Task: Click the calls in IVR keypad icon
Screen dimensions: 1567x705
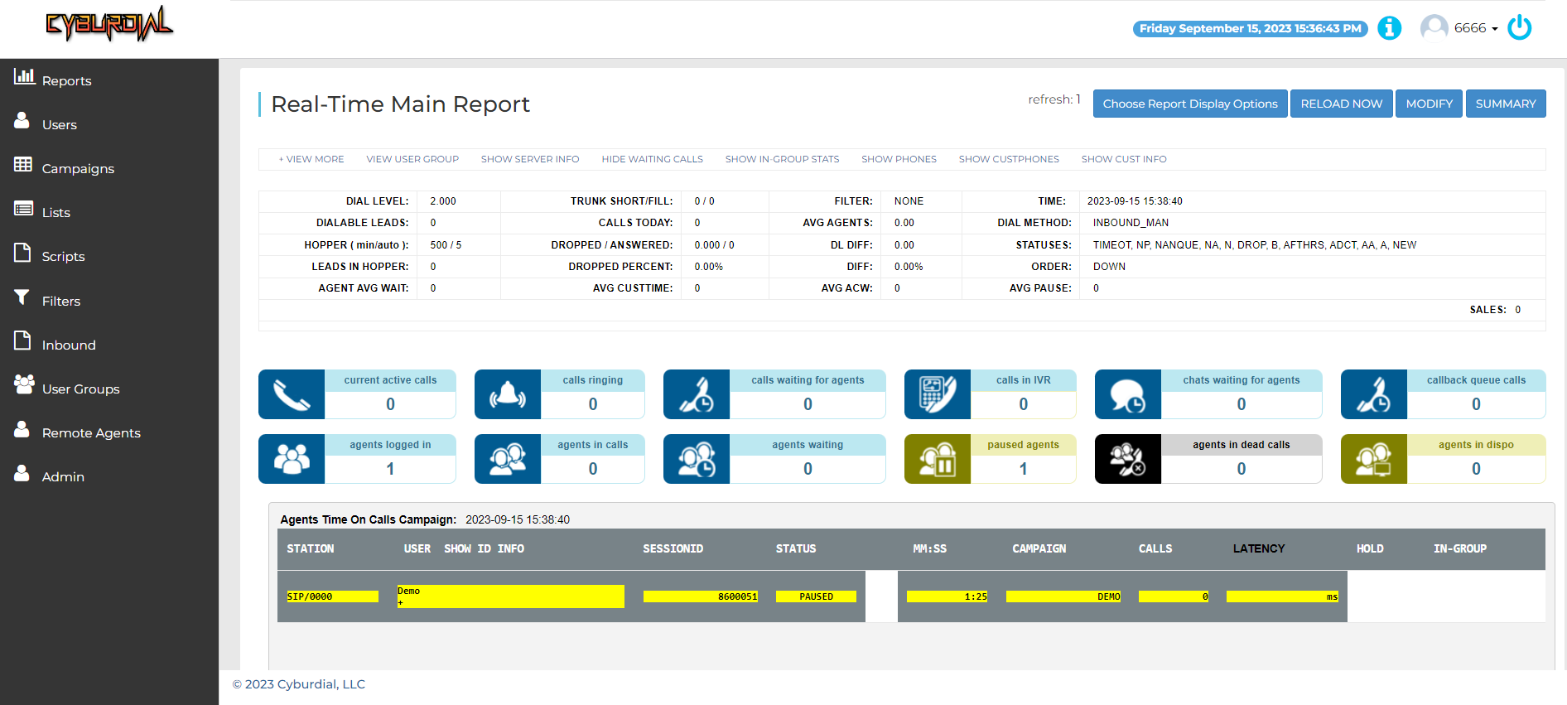Action: (938, 394)
